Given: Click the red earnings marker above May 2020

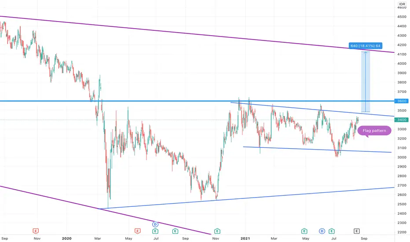Looking at the screenshot, I should pos(138,231).
